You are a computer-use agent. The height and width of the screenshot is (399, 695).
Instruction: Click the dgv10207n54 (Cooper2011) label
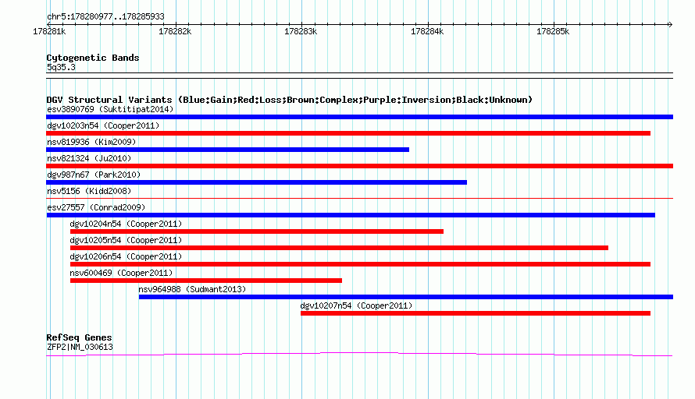point(356,305)
